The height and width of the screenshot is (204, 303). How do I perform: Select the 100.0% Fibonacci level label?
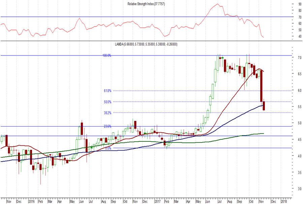tap(107, 55)
